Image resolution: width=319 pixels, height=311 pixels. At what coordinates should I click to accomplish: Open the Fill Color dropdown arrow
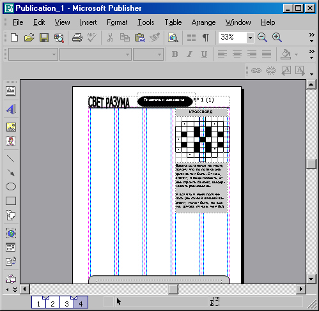click(x=296, y=54)
